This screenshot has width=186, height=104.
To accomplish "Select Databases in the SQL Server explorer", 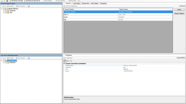I will pyautogui.click(x=12, y=62).
